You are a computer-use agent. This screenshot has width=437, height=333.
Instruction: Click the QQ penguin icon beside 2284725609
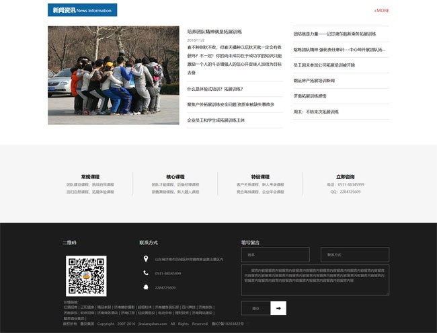click(146, 287)
